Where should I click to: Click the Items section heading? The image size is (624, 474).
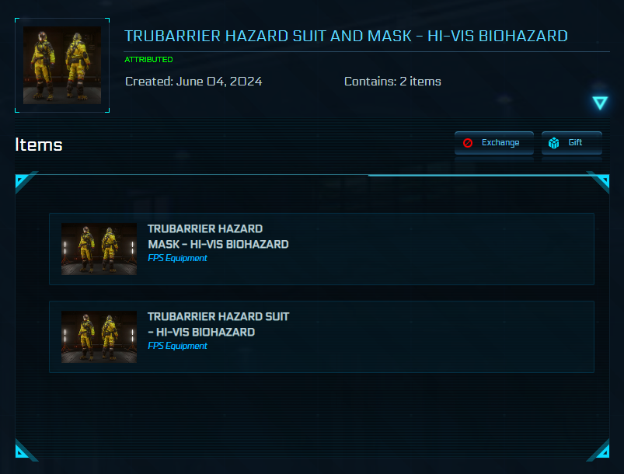39,145
